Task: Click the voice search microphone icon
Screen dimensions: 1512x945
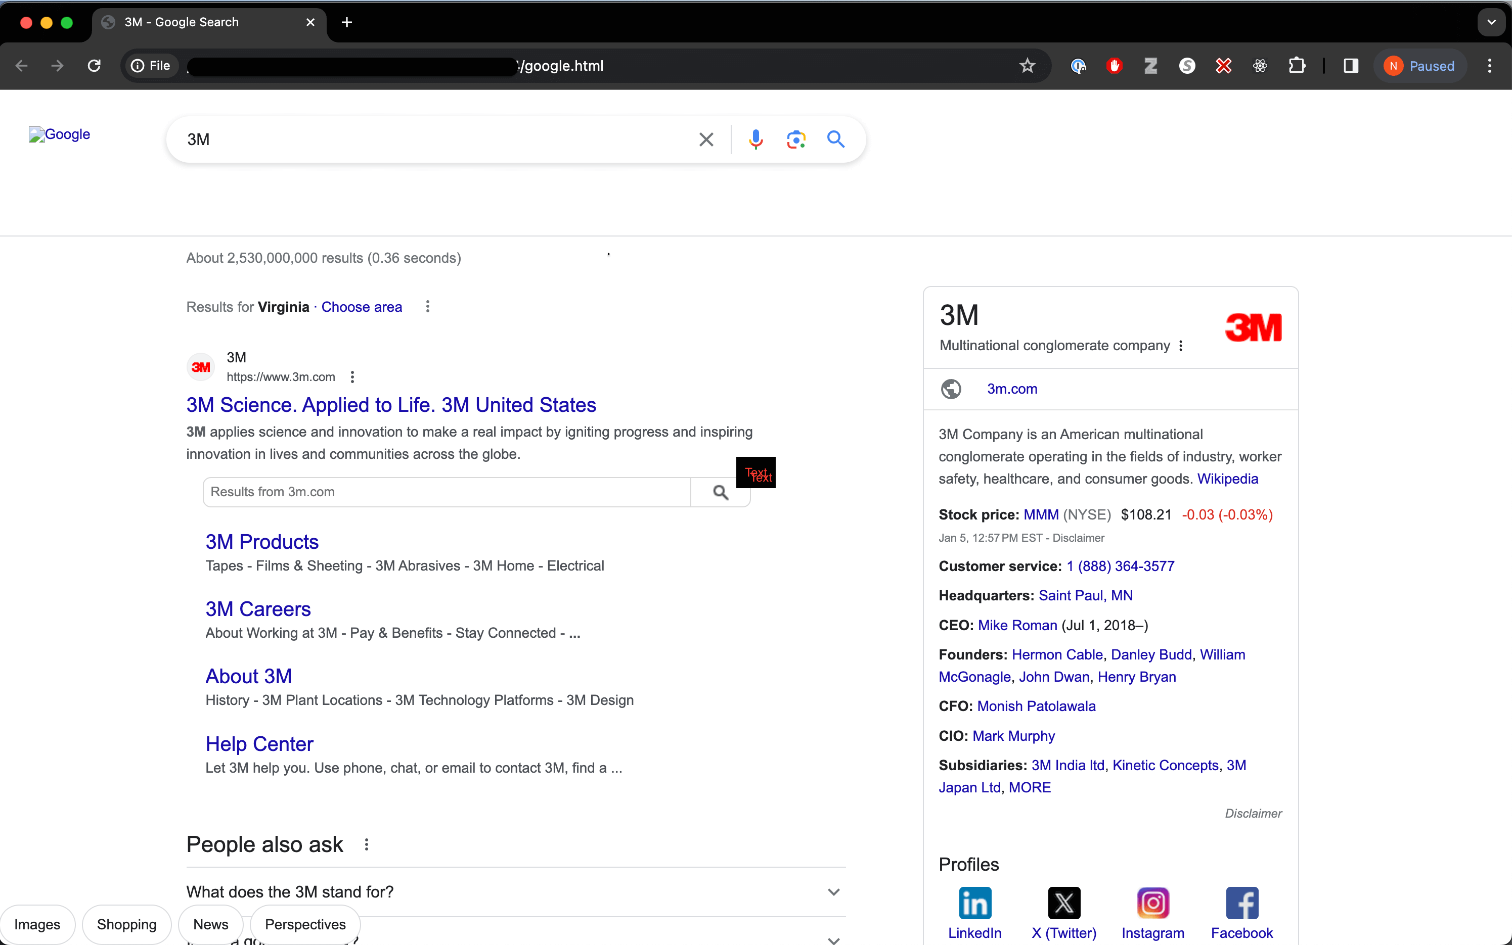Action: click(x=755, y=139)
